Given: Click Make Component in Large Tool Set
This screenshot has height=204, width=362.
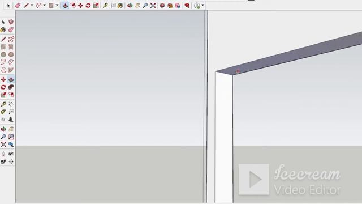Looking at the screenshot, I should click(11, 22).
